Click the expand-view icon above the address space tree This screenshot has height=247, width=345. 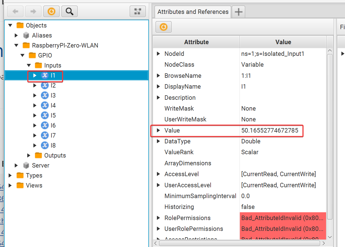pos(137,11)
